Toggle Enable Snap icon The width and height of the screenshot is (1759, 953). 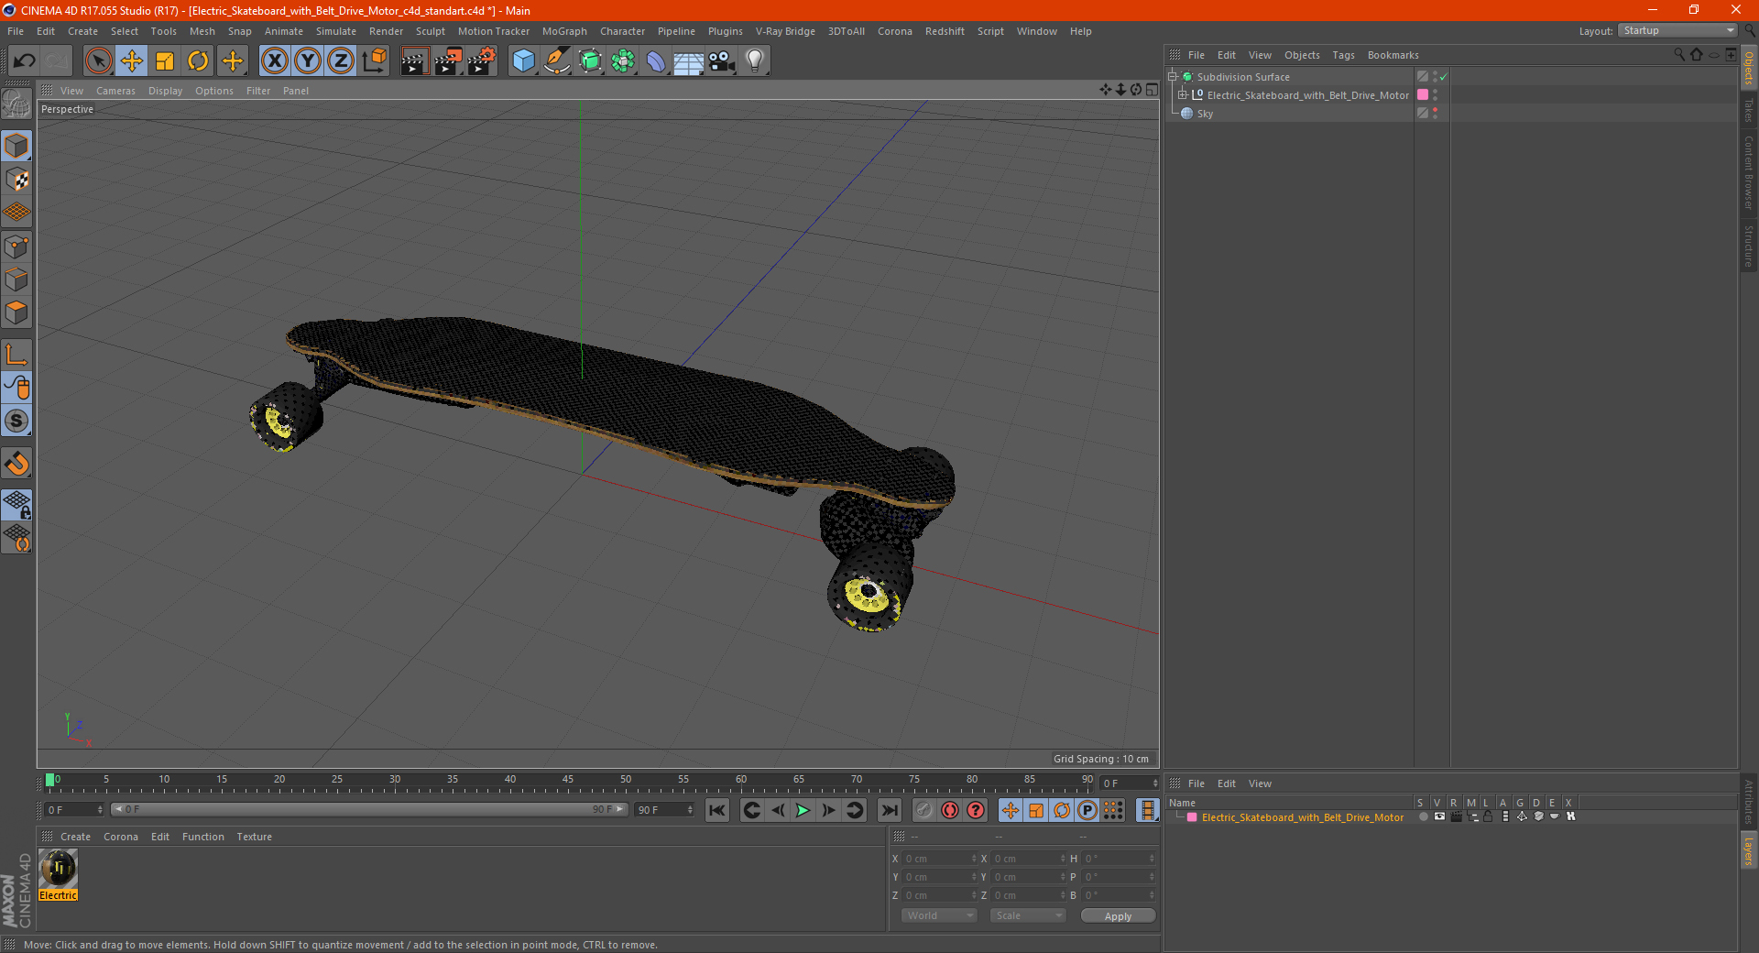pyautogui.click(x=16, y=421)
